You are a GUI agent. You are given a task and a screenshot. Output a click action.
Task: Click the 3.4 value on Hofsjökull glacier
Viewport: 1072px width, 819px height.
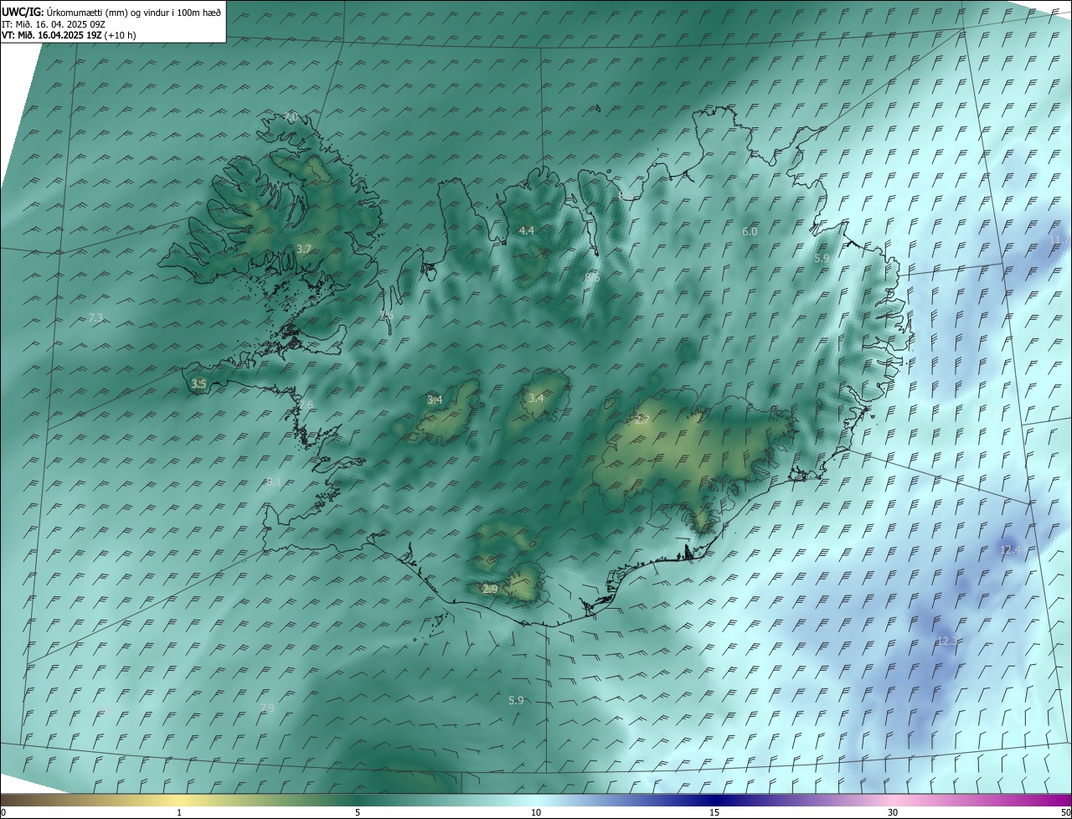pyautogui.click(x=536, y=398)
